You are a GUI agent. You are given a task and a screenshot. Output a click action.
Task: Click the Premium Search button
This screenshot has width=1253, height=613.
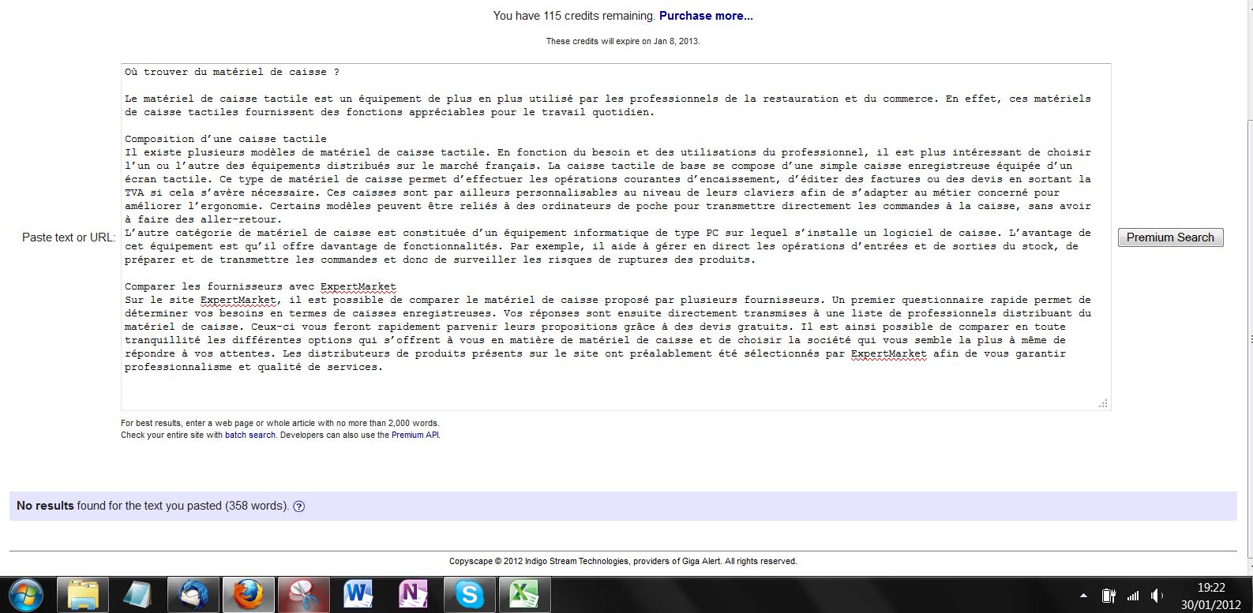pos(1170,237)
